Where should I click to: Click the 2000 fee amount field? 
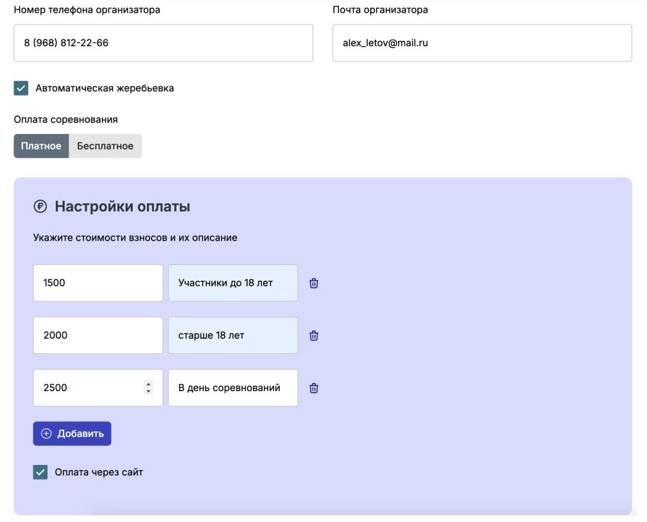pyautogui.click(x=98, y=335)
